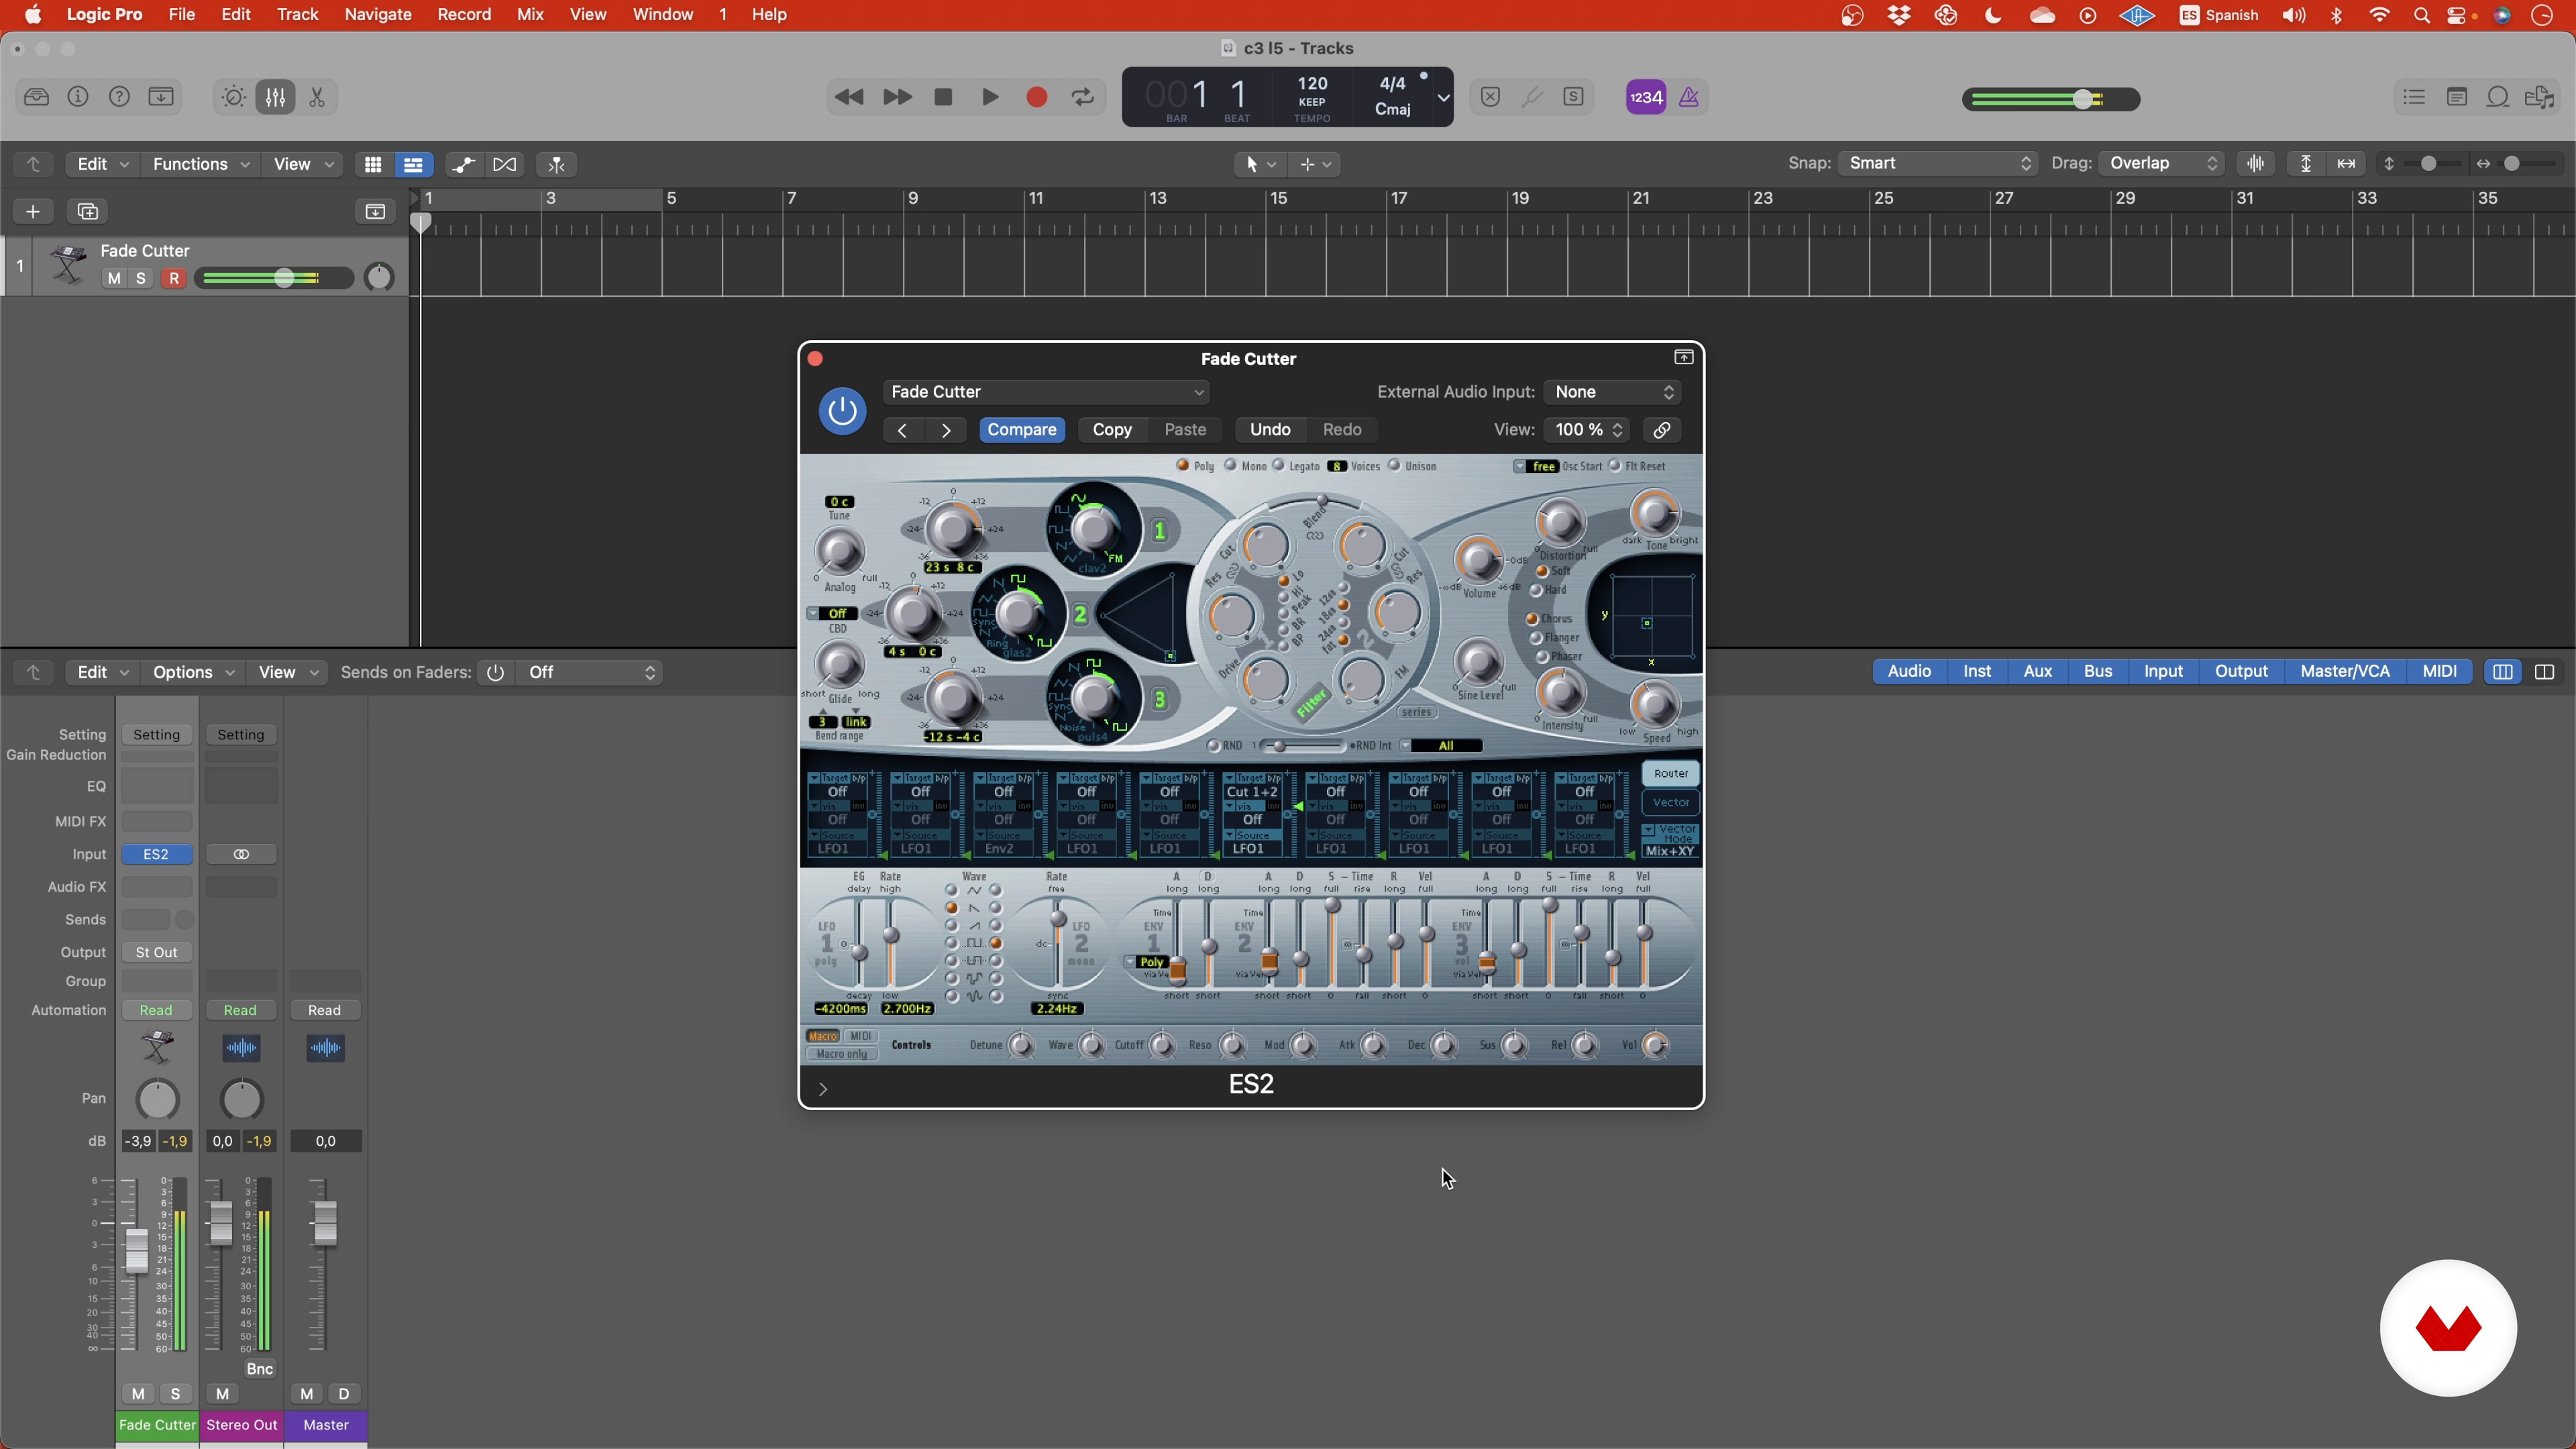
Task: Open Sends on Faders Off dropdown
Action: (x=589, y=672)
